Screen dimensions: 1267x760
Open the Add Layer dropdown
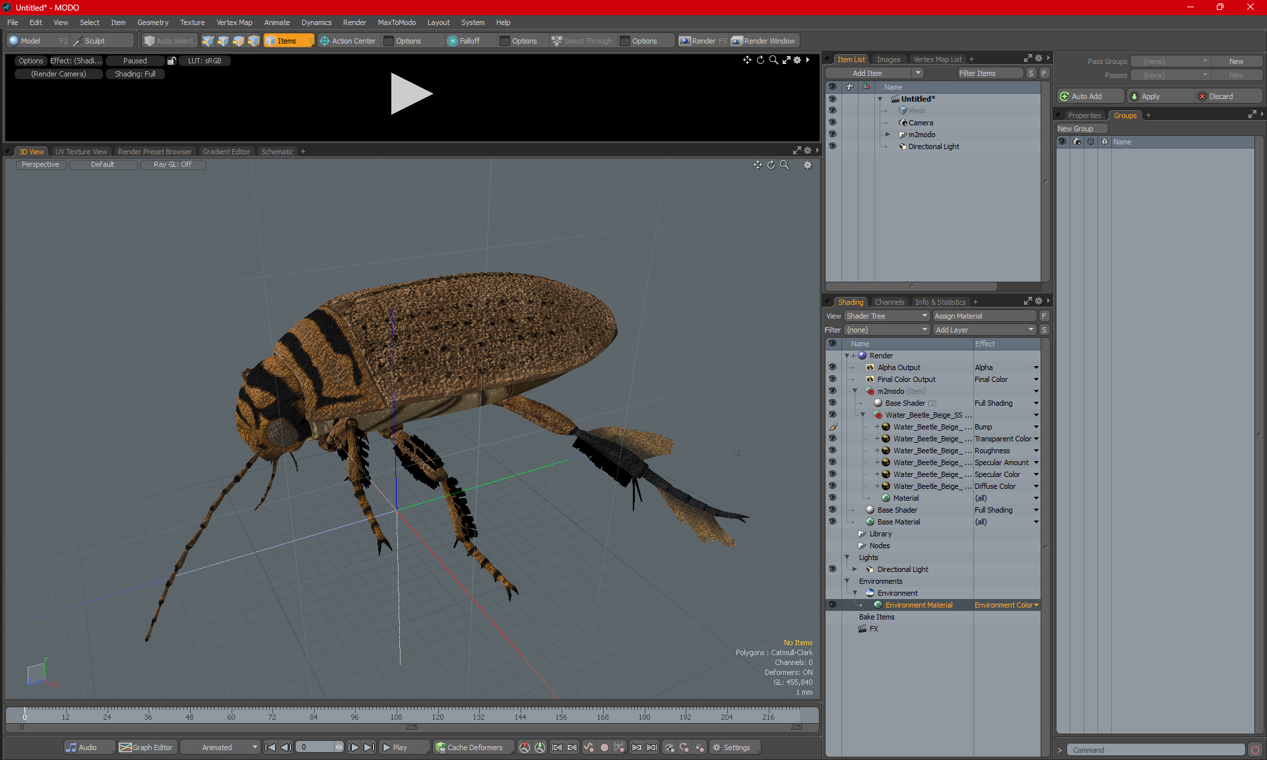(984, 330)
